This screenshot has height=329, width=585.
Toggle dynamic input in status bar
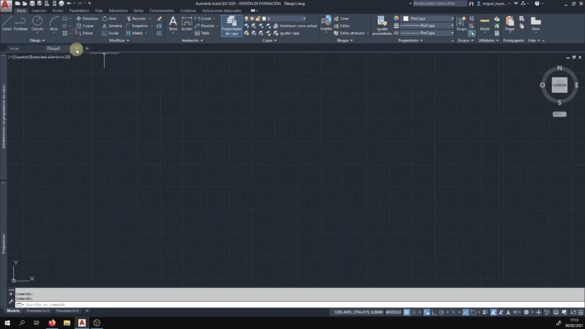pos(426,312)
